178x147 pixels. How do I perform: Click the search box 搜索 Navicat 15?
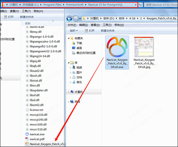pos(161,5)
